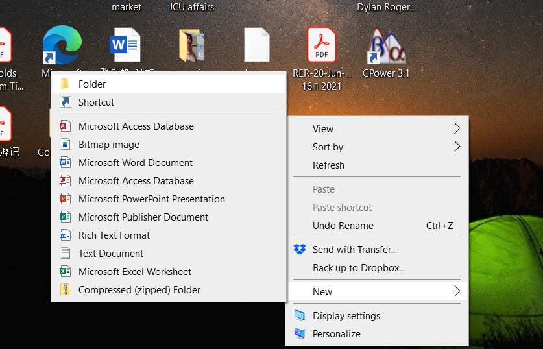Screen dimensions: 543x349
Task: Select the blank white file icon on desktop
Action: pos(256,46)
